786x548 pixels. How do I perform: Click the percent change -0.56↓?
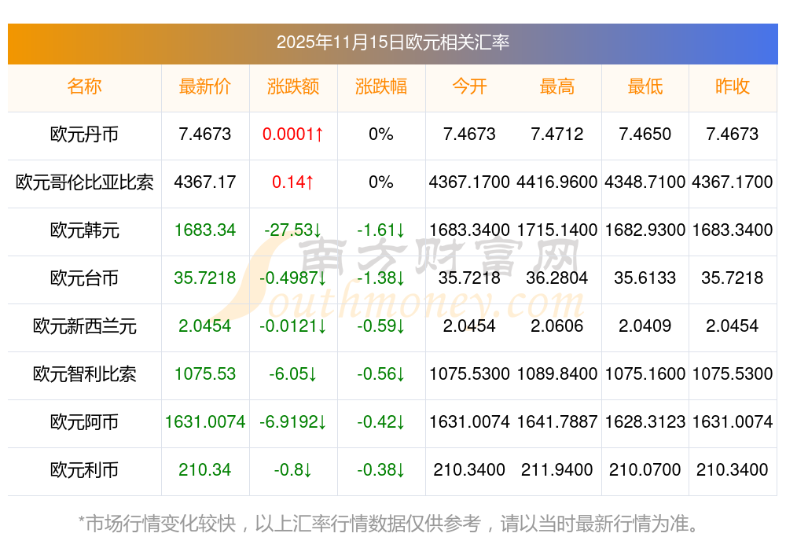pos(381,374)
